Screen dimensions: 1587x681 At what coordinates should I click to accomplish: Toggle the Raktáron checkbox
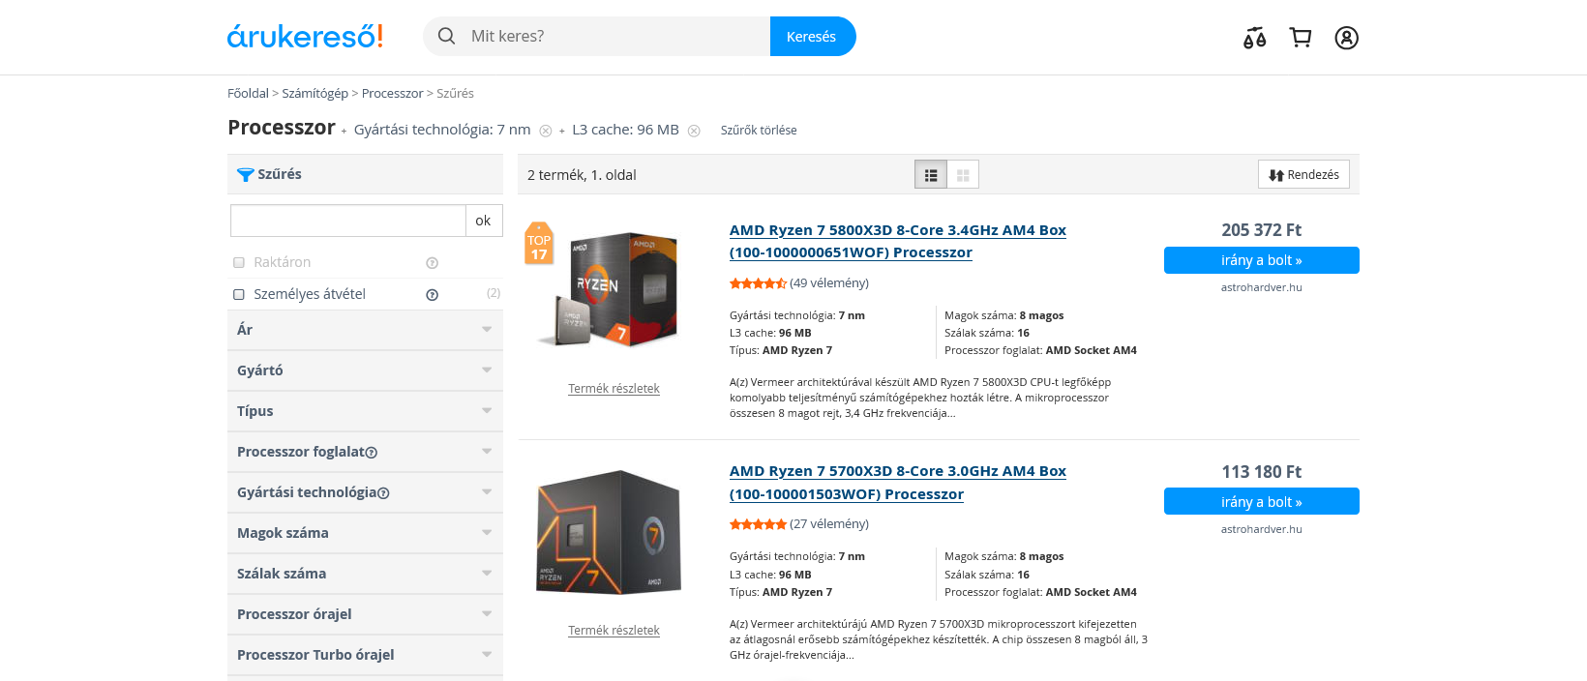239,262
